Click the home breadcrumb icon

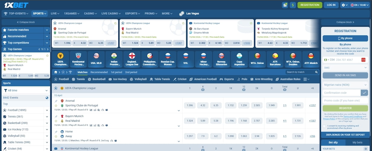click(56, 72)
